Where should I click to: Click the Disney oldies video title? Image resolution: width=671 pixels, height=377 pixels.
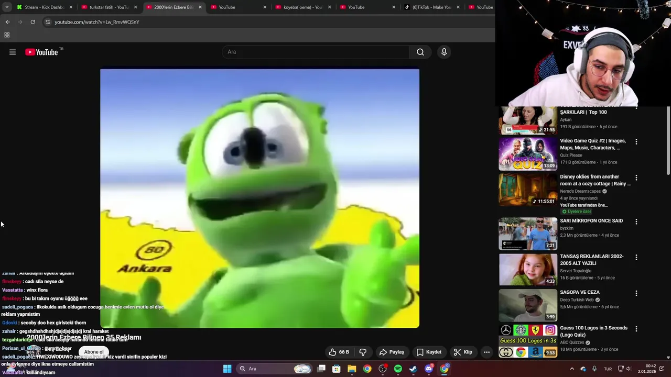click(x=595, y=180)
